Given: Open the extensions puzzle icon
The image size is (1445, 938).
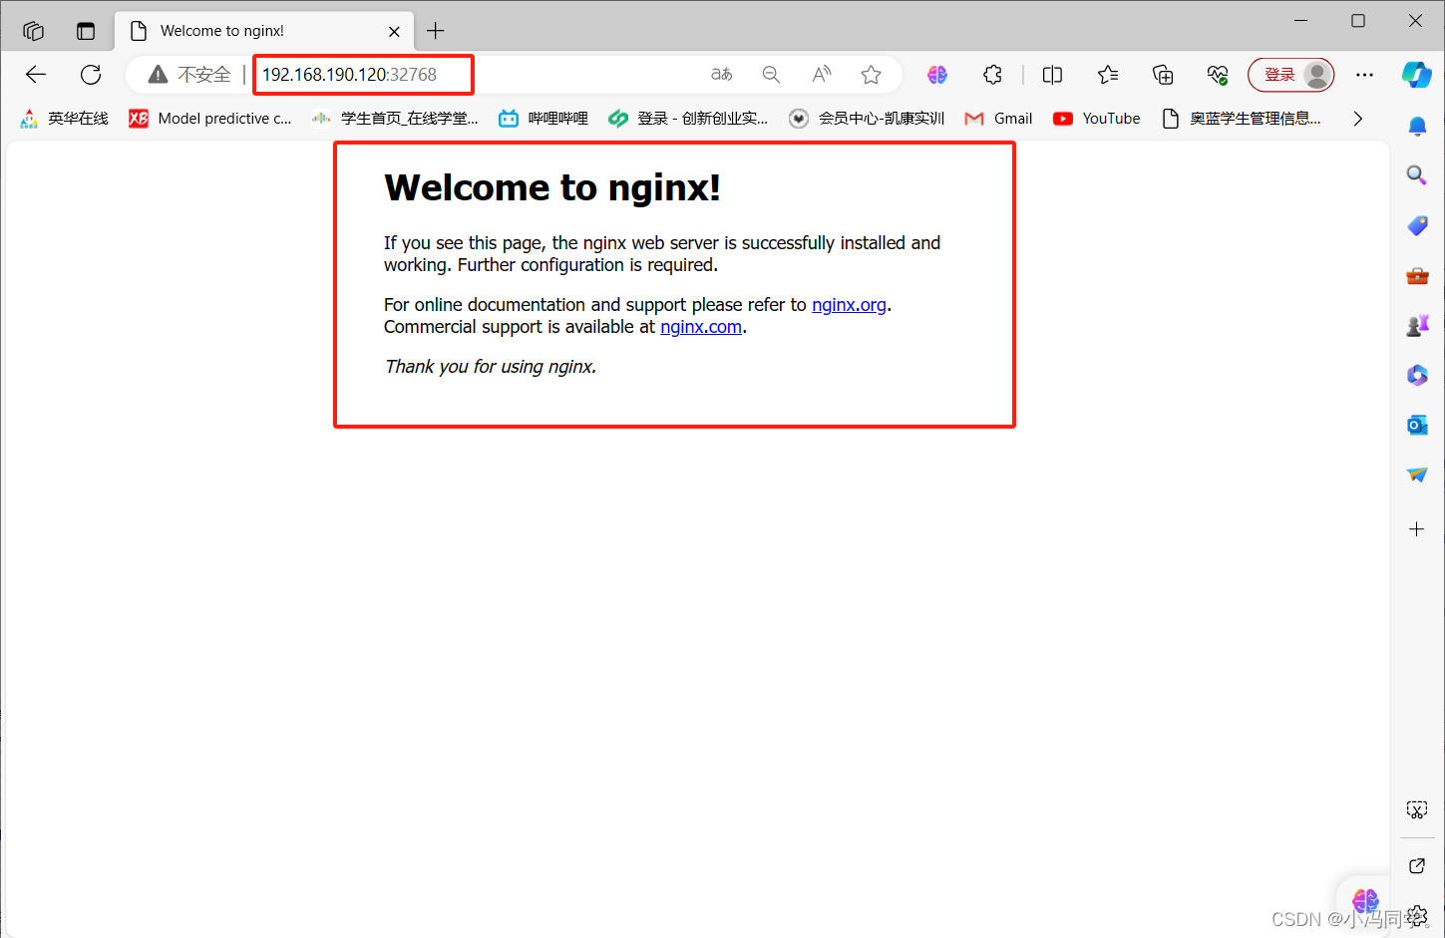Looking at the screenshot, I should [992, 75].
